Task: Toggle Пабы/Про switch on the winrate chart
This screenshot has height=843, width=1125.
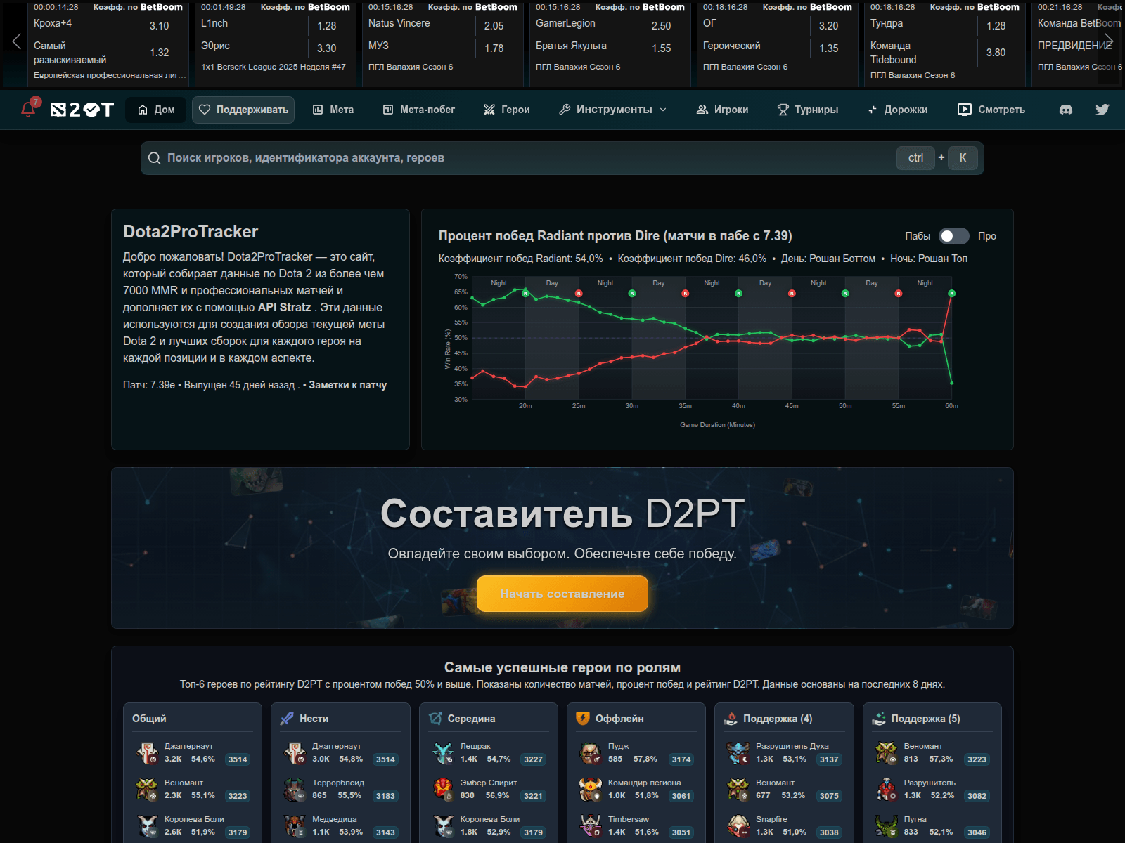Action: [954, 237]
